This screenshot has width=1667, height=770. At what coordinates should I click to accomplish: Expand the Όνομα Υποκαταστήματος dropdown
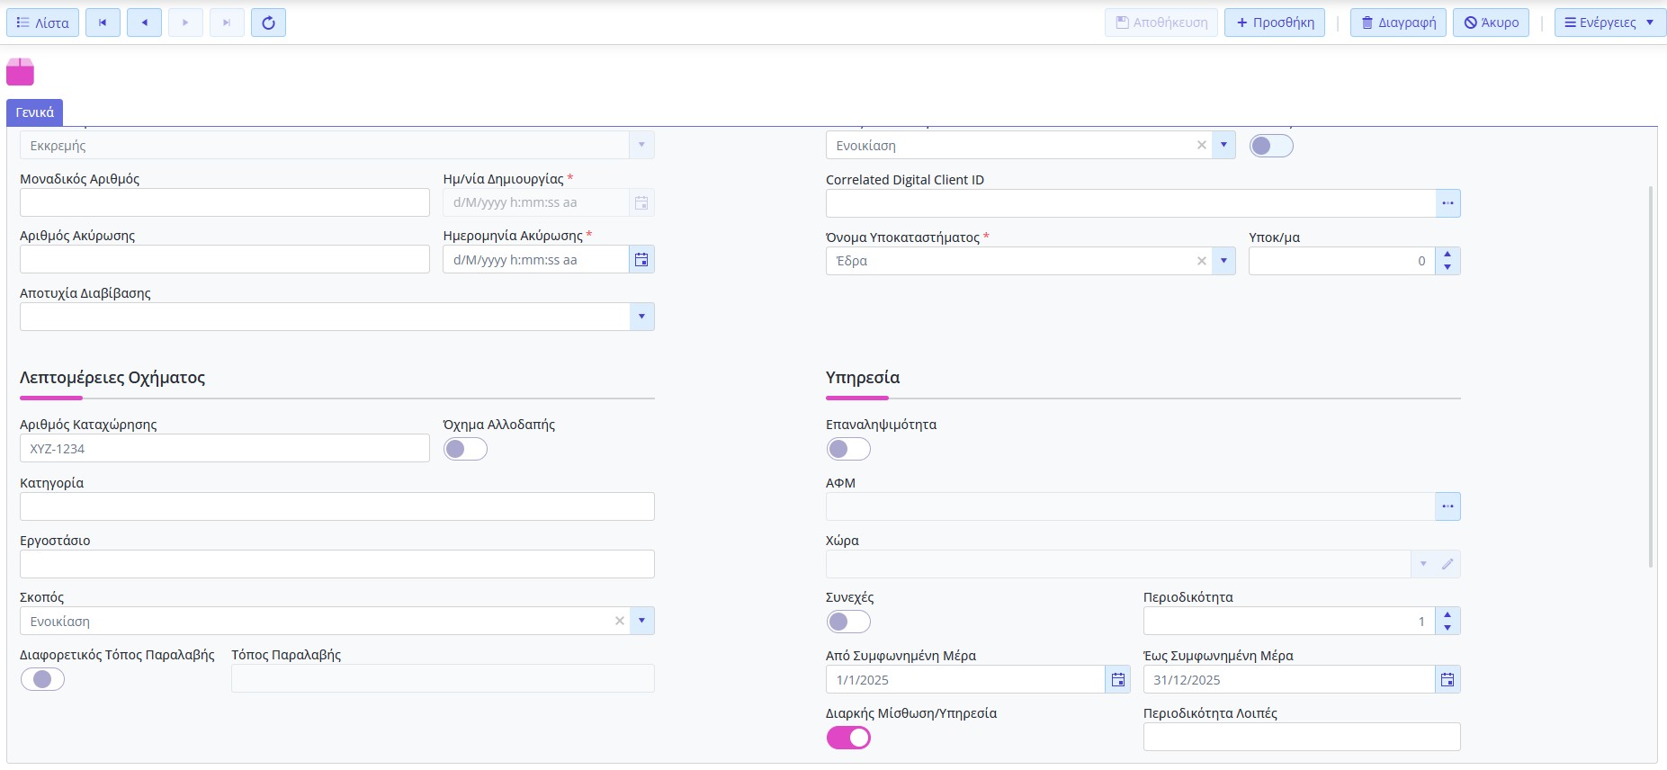pos(1223,261)
